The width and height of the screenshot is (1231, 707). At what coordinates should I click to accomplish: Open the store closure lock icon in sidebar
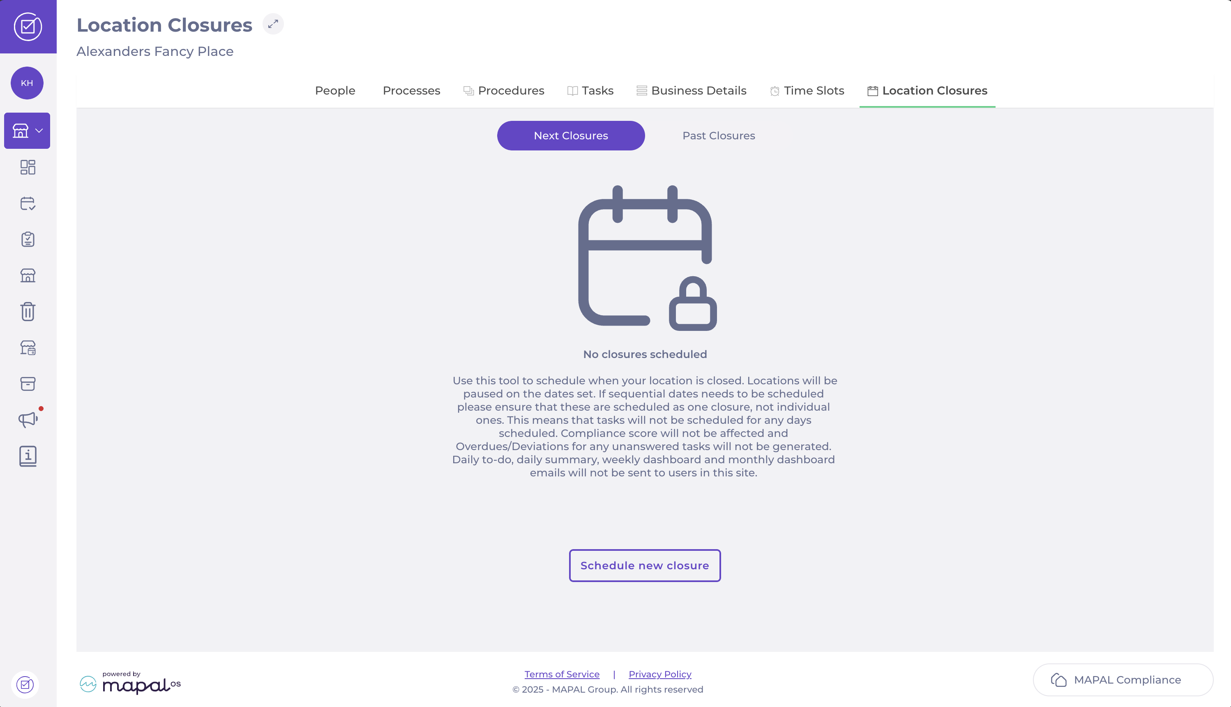28,348
